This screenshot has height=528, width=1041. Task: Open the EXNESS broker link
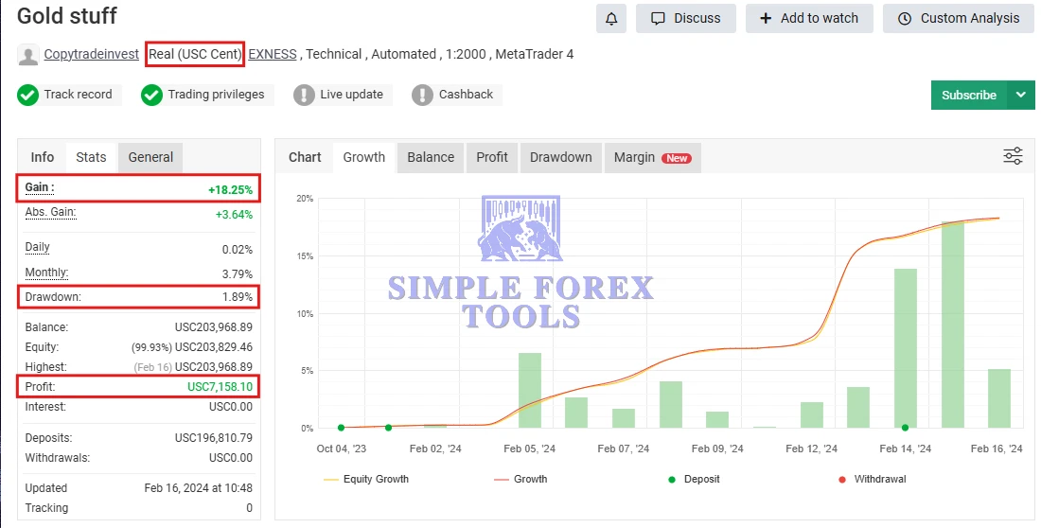tap(273, 54)
